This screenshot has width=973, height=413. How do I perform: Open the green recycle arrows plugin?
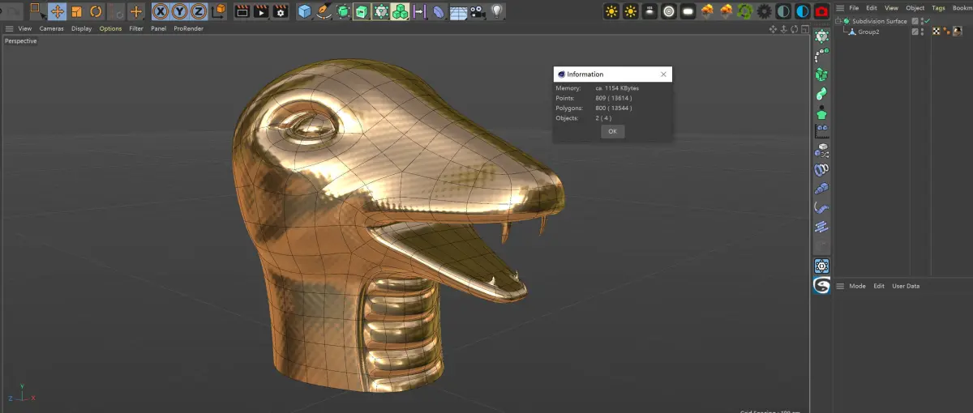click(744, 11)
